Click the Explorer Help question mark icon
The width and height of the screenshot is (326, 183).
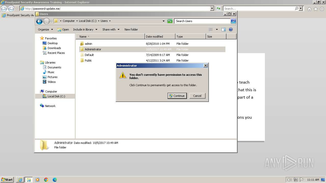[231, 29]
